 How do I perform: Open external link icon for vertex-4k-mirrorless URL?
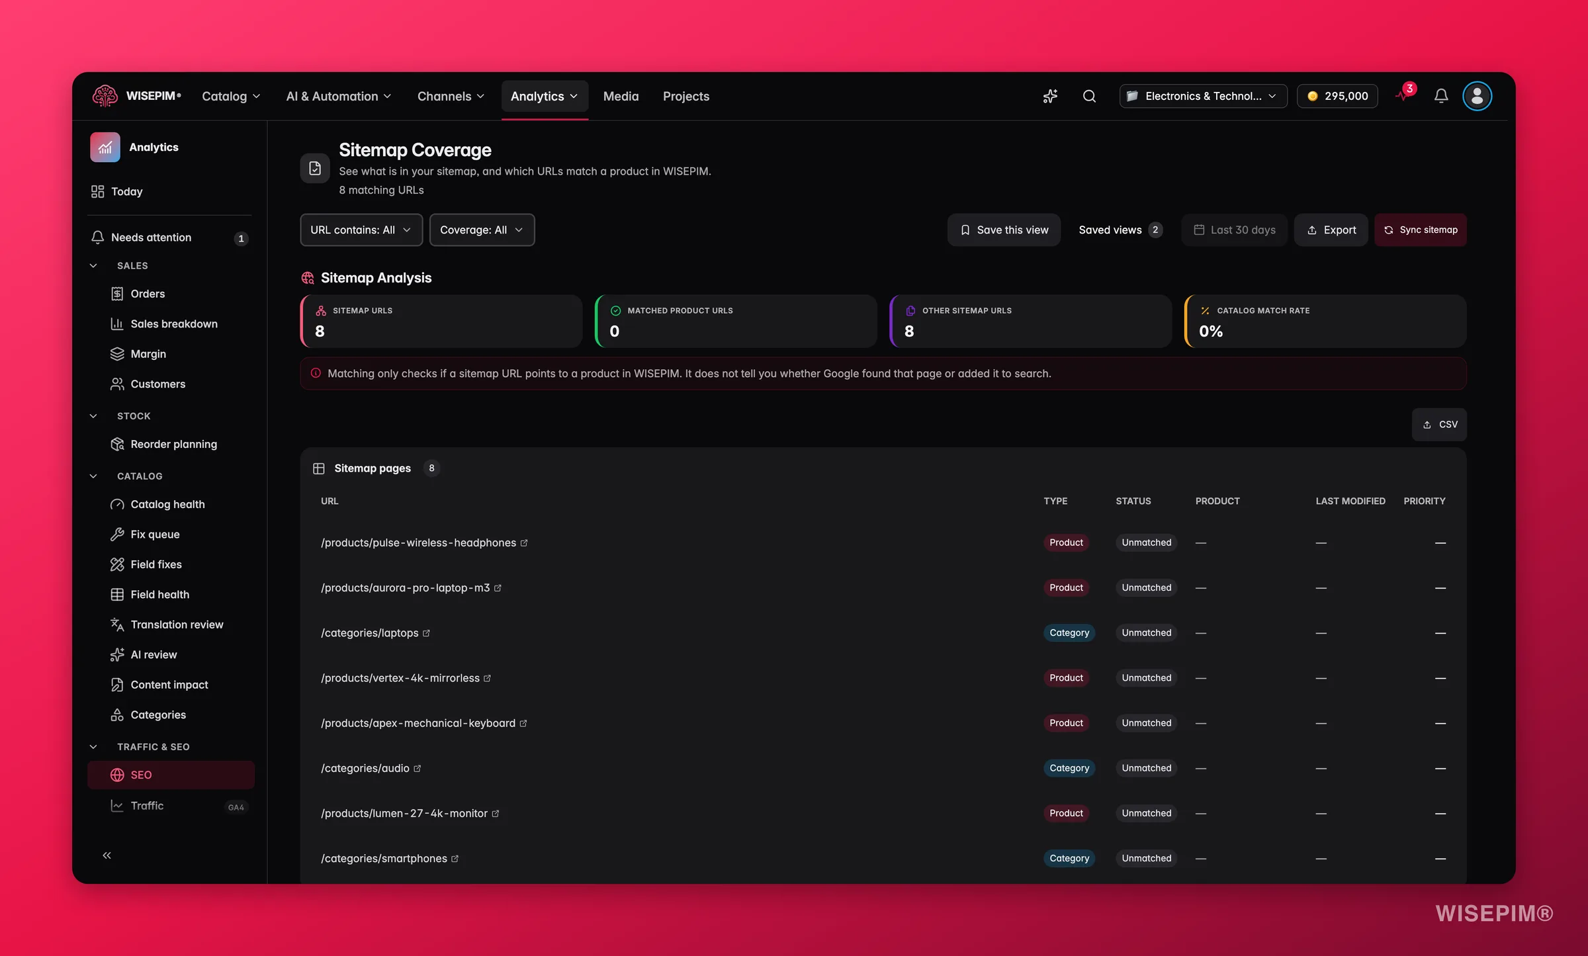pos(487,678)
